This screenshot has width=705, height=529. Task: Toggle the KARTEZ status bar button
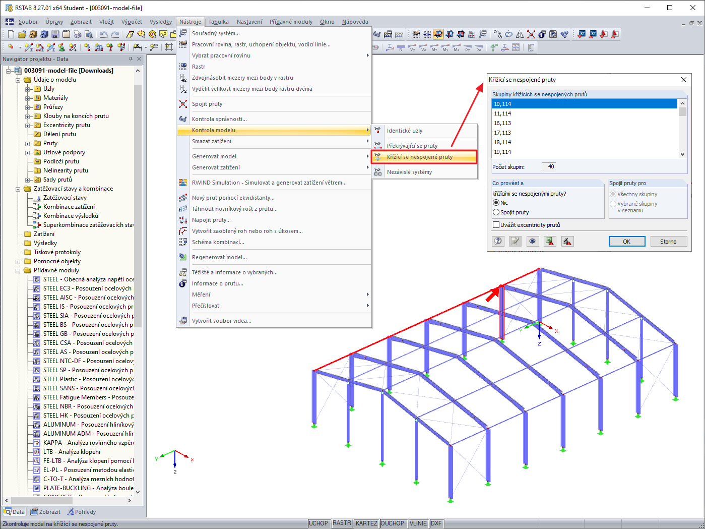pos(366,523)
